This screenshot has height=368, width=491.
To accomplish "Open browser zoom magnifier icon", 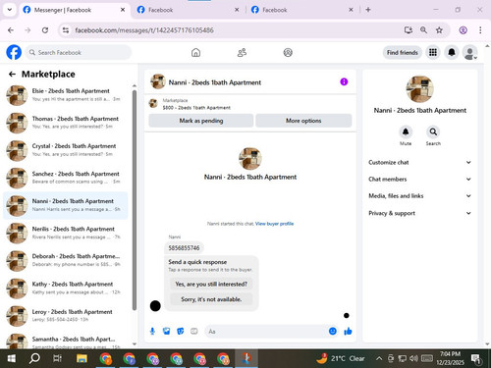I will tap(423, 30).
